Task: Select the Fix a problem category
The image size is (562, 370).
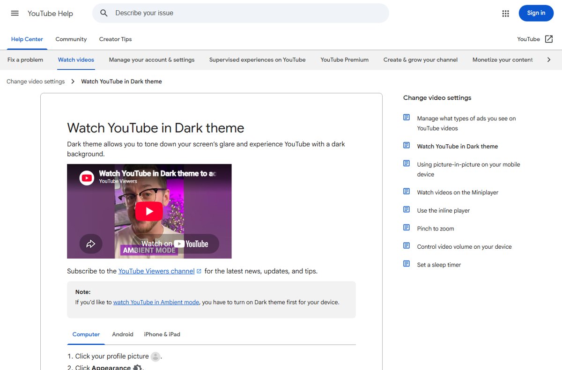Action: point(25,59)
